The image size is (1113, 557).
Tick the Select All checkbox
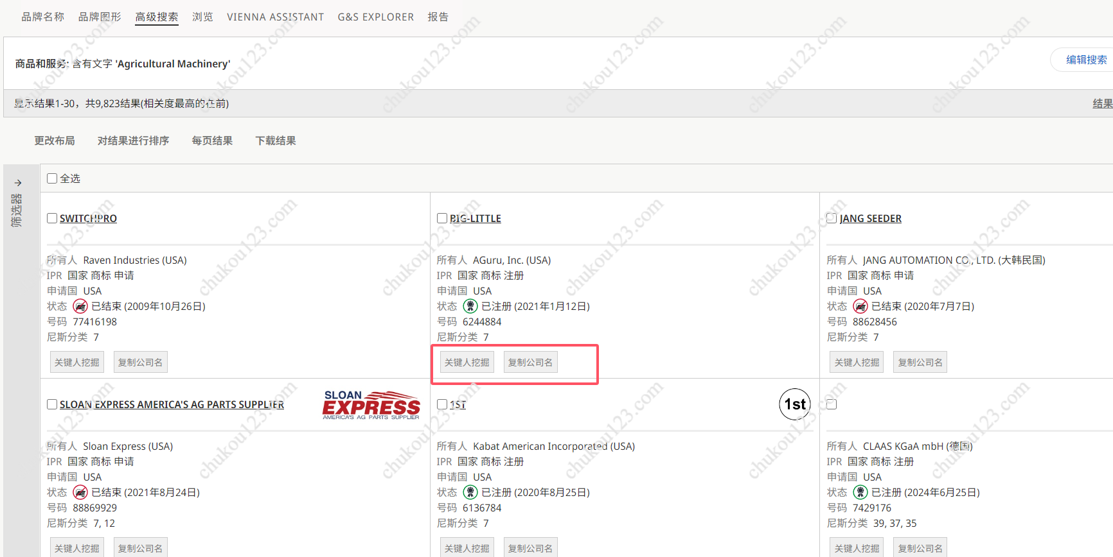click(x=52, y=178)
